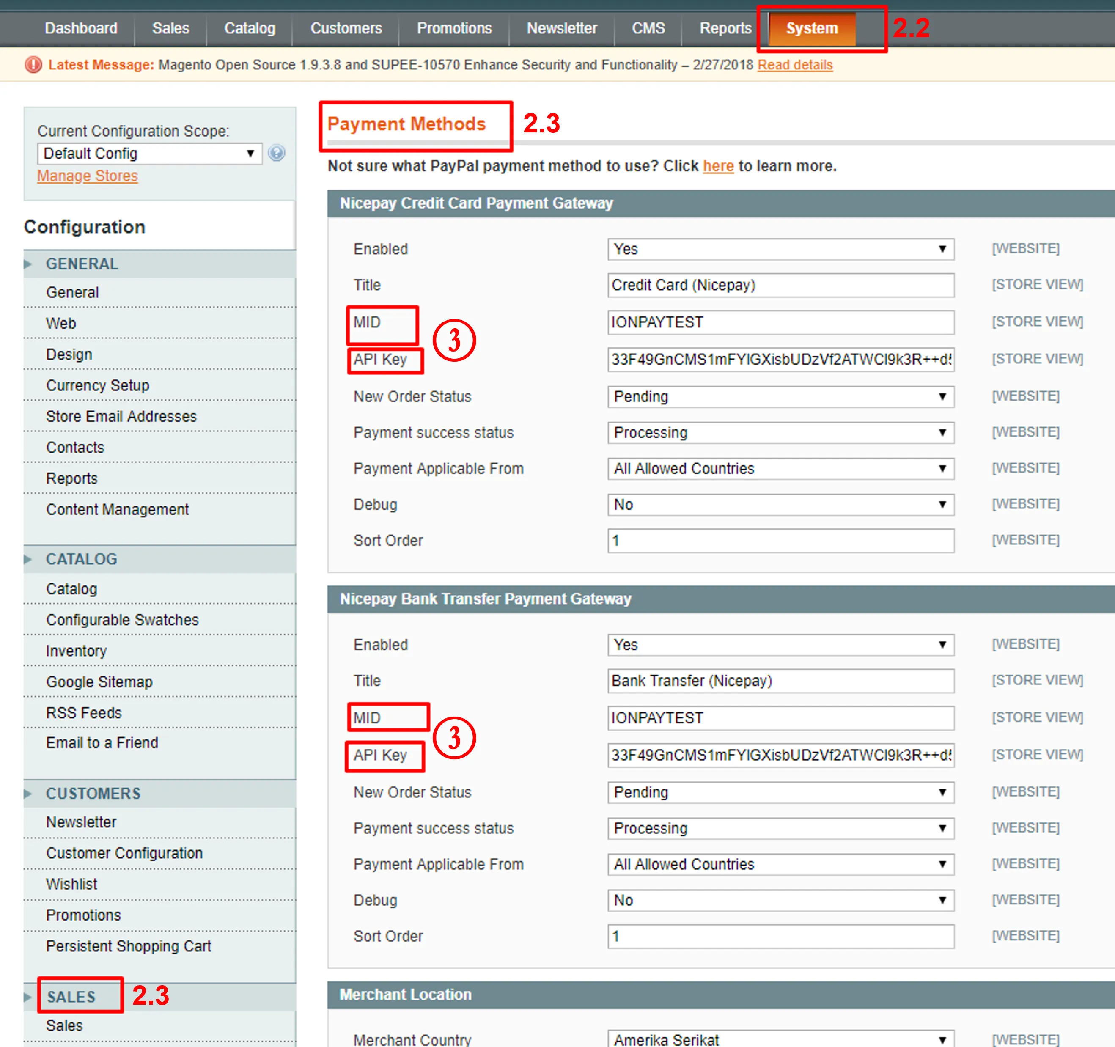1115x1047 pixels.
Task: Click the scope help question-mark icon
Action: [277, 153]
